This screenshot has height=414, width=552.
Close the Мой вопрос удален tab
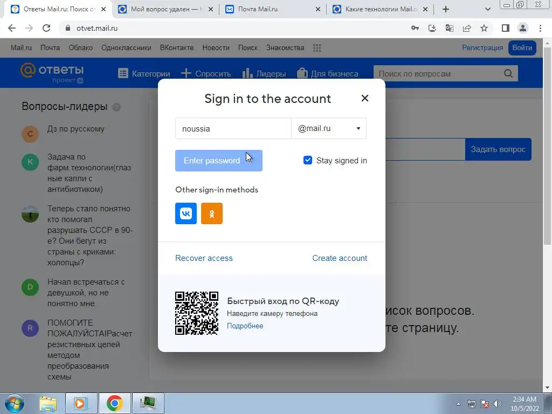coord(211,9)
